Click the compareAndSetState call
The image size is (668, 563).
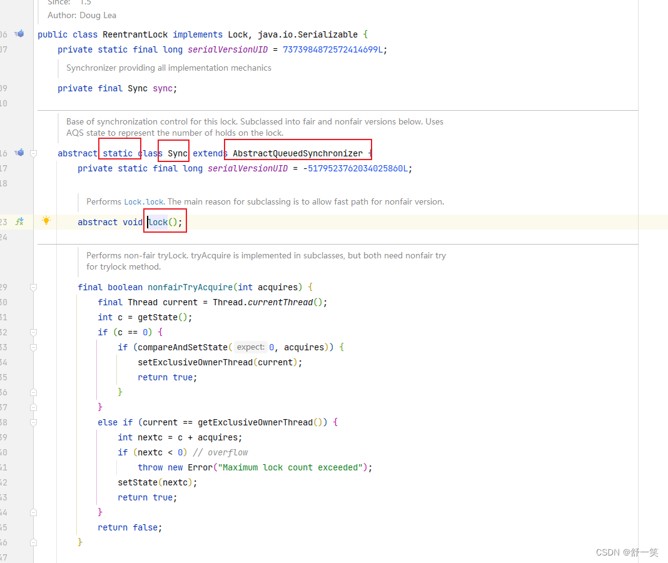tap(183, 347)
